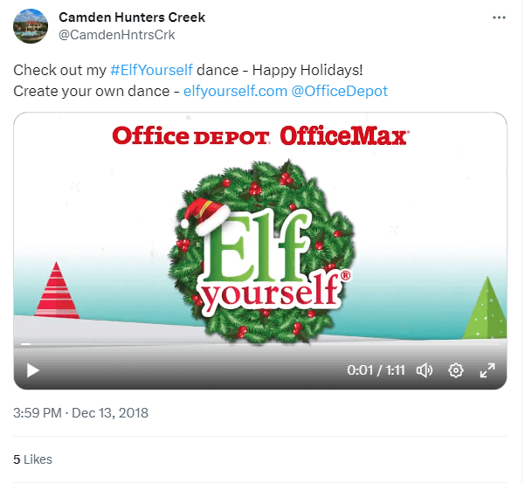This screenshot has width=525, height=483.
Task: Open video settings gear
Action: coord(456,370)
